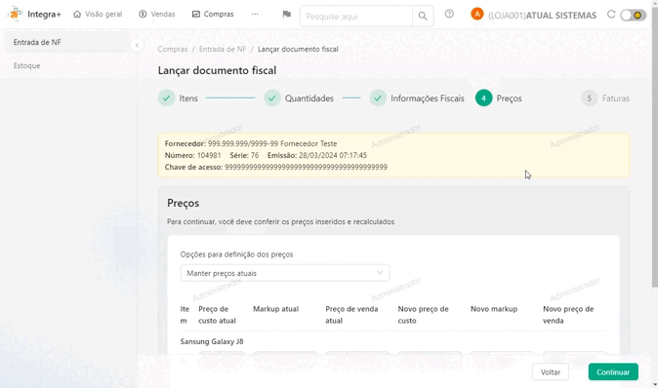Click the Novo preço de custo column header
The image size is (658, 388).
pyautogui.click(x=423, y=315)
